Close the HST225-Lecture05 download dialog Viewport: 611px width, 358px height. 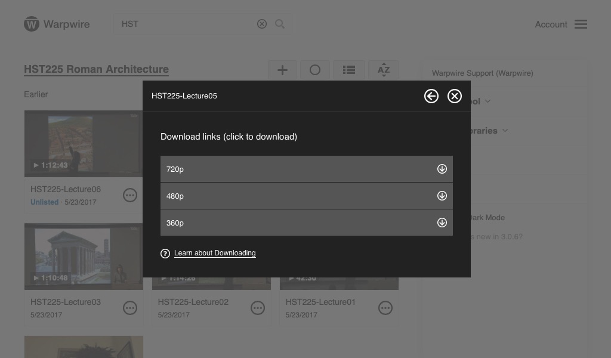coord(454,96)
